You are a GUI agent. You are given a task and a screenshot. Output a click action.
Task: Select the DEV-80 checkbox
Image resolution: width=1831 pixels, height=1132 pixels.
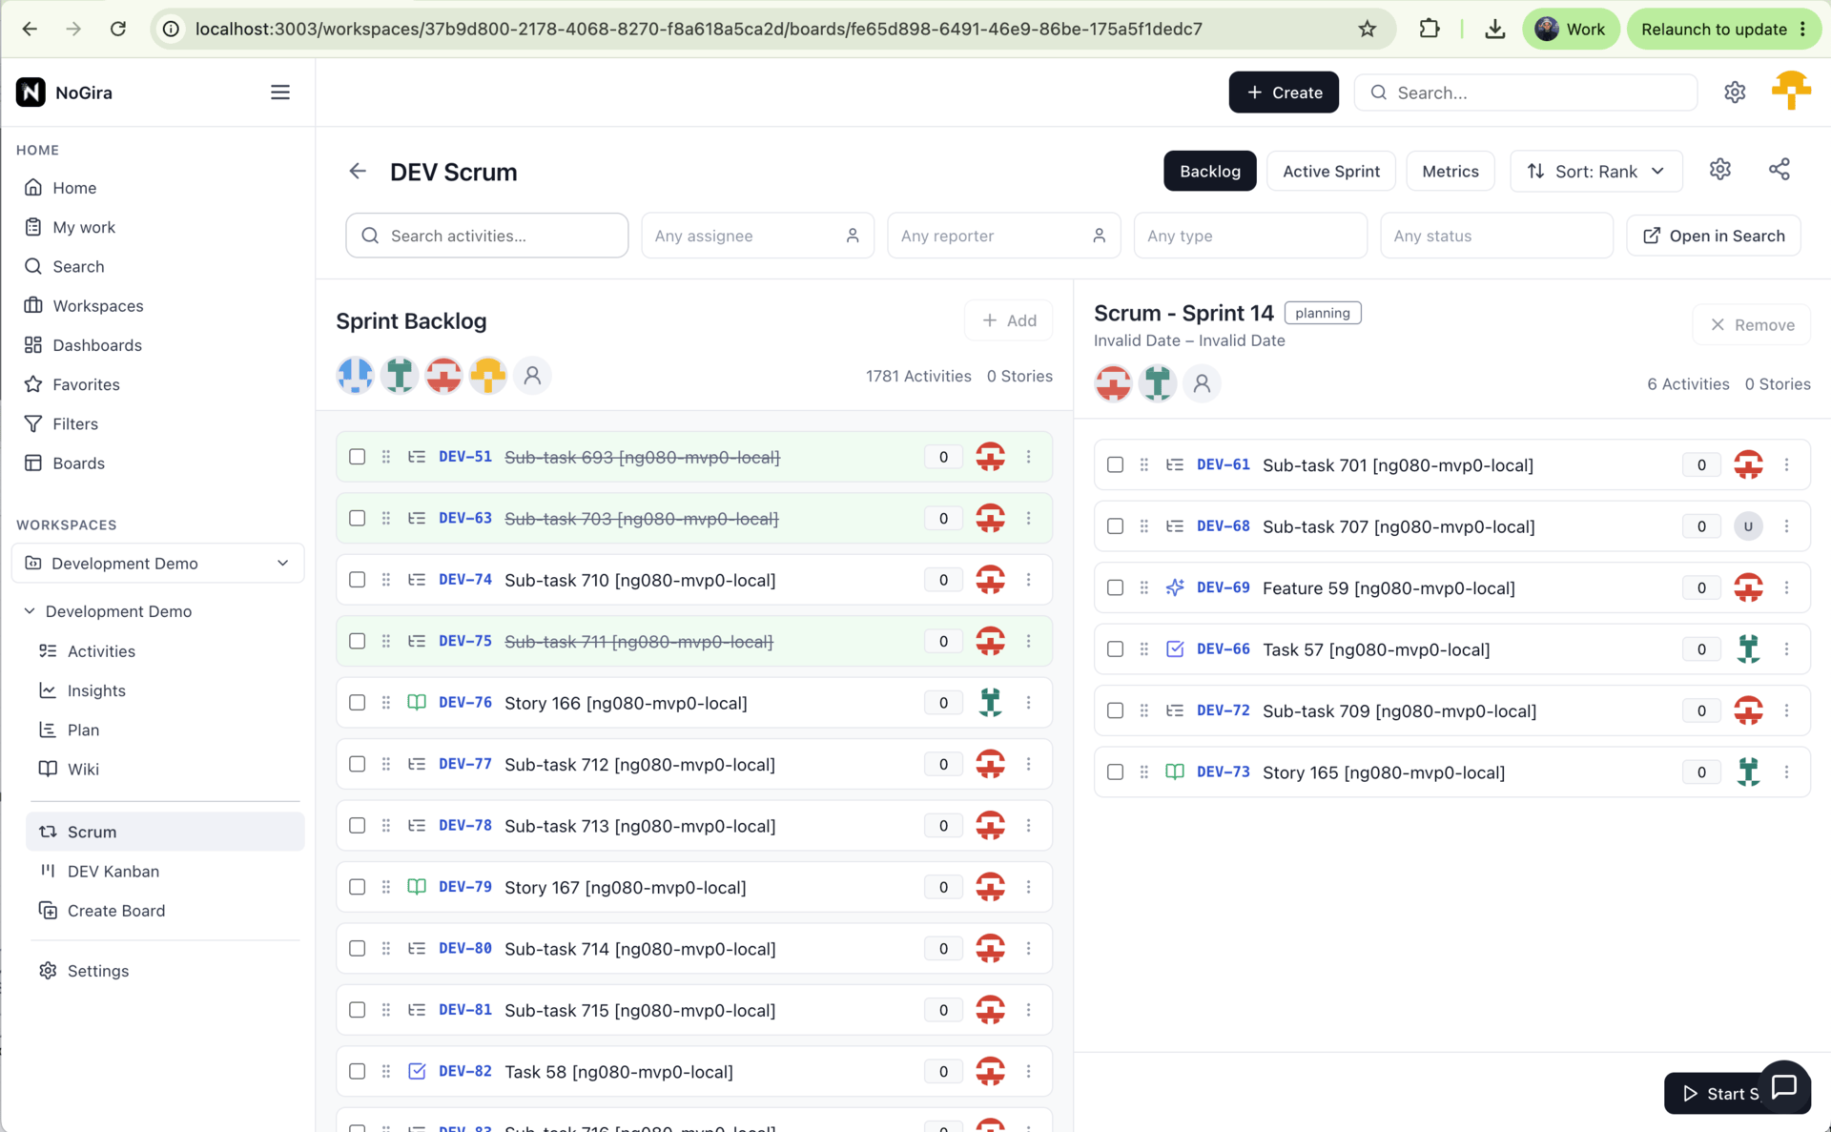358,948
